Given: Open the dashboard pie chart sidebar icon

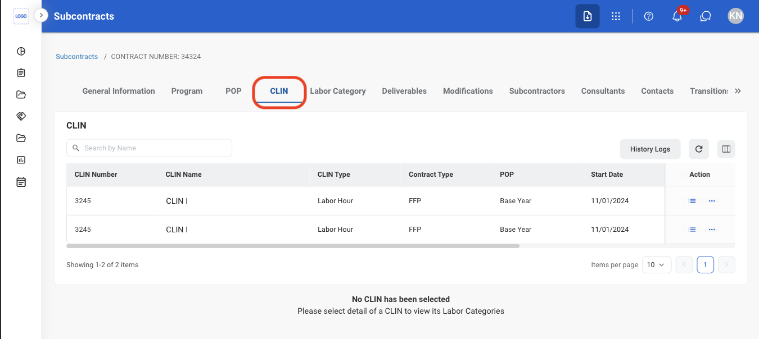Looking at the screenshot, I should [21, 51].
